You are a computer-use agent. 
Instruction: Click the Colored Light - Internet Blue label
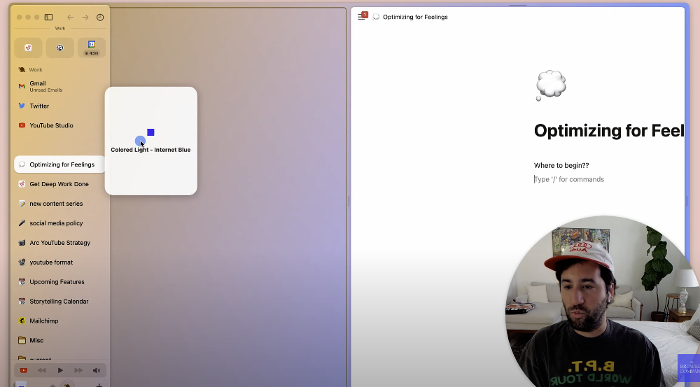(151, 150)
